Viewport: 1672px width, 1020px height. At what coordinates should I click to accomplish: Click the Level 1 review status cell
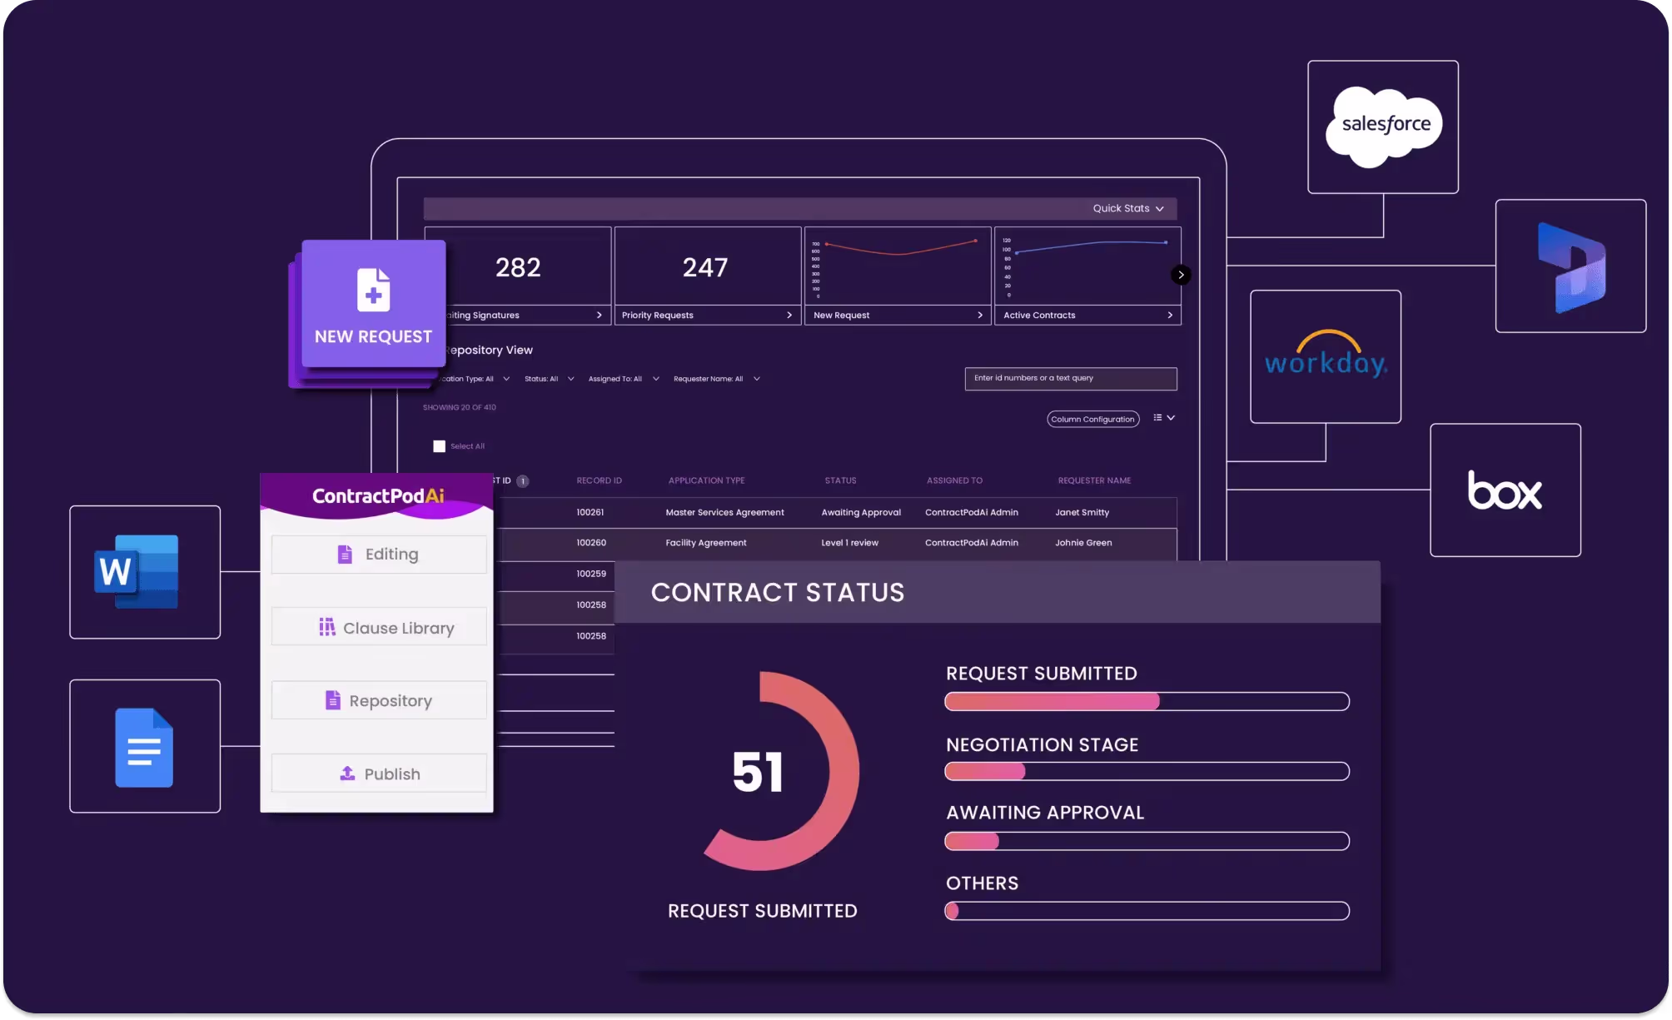click(x=849, y=543)
